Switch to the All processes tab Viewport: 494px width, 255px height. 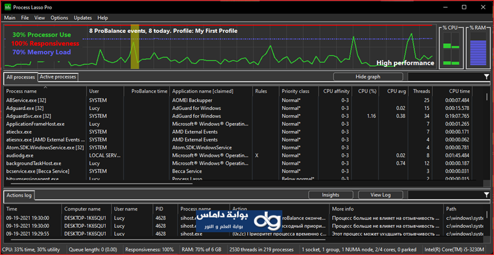pos(21,77)
